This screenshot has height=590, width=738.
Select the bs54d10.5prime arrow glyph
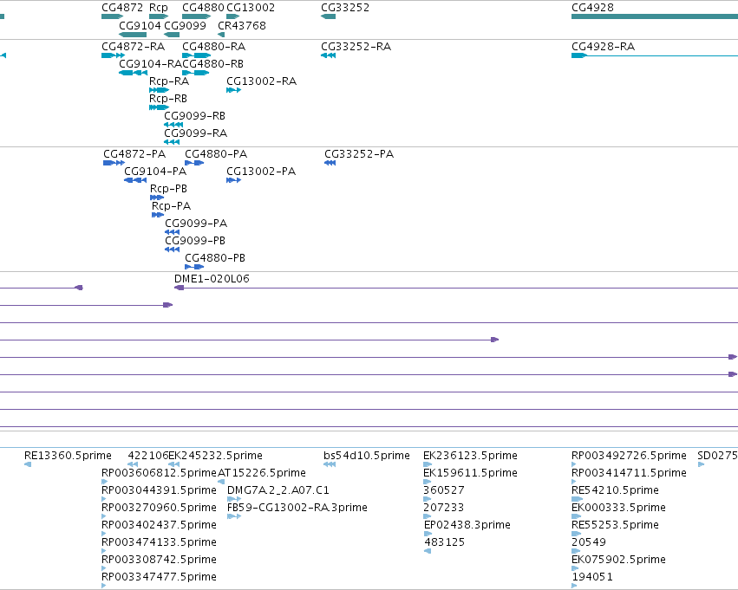point(330,464)
